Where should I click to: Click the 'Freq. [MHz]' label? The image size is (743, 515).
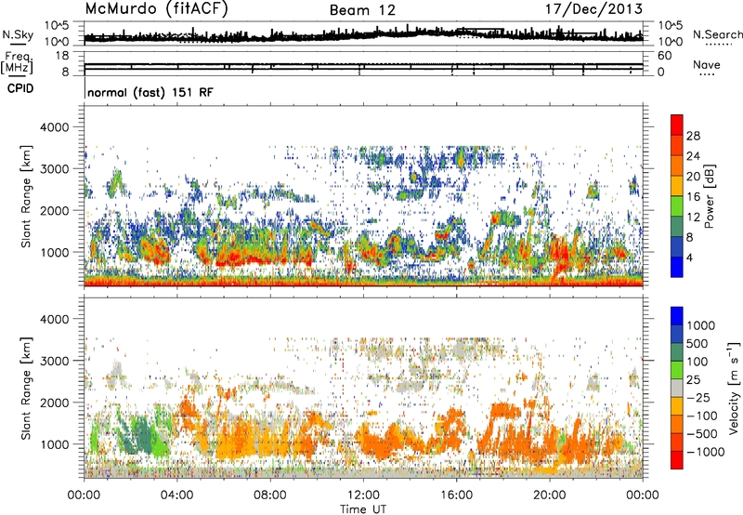pyautogui.click(x=17, y=63)
